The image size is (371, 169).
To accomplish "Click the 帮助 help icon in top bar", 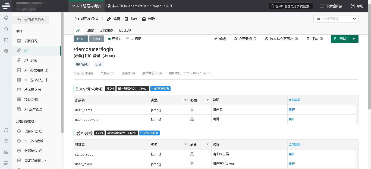I will pyautogui.click(x=353, y=6).
